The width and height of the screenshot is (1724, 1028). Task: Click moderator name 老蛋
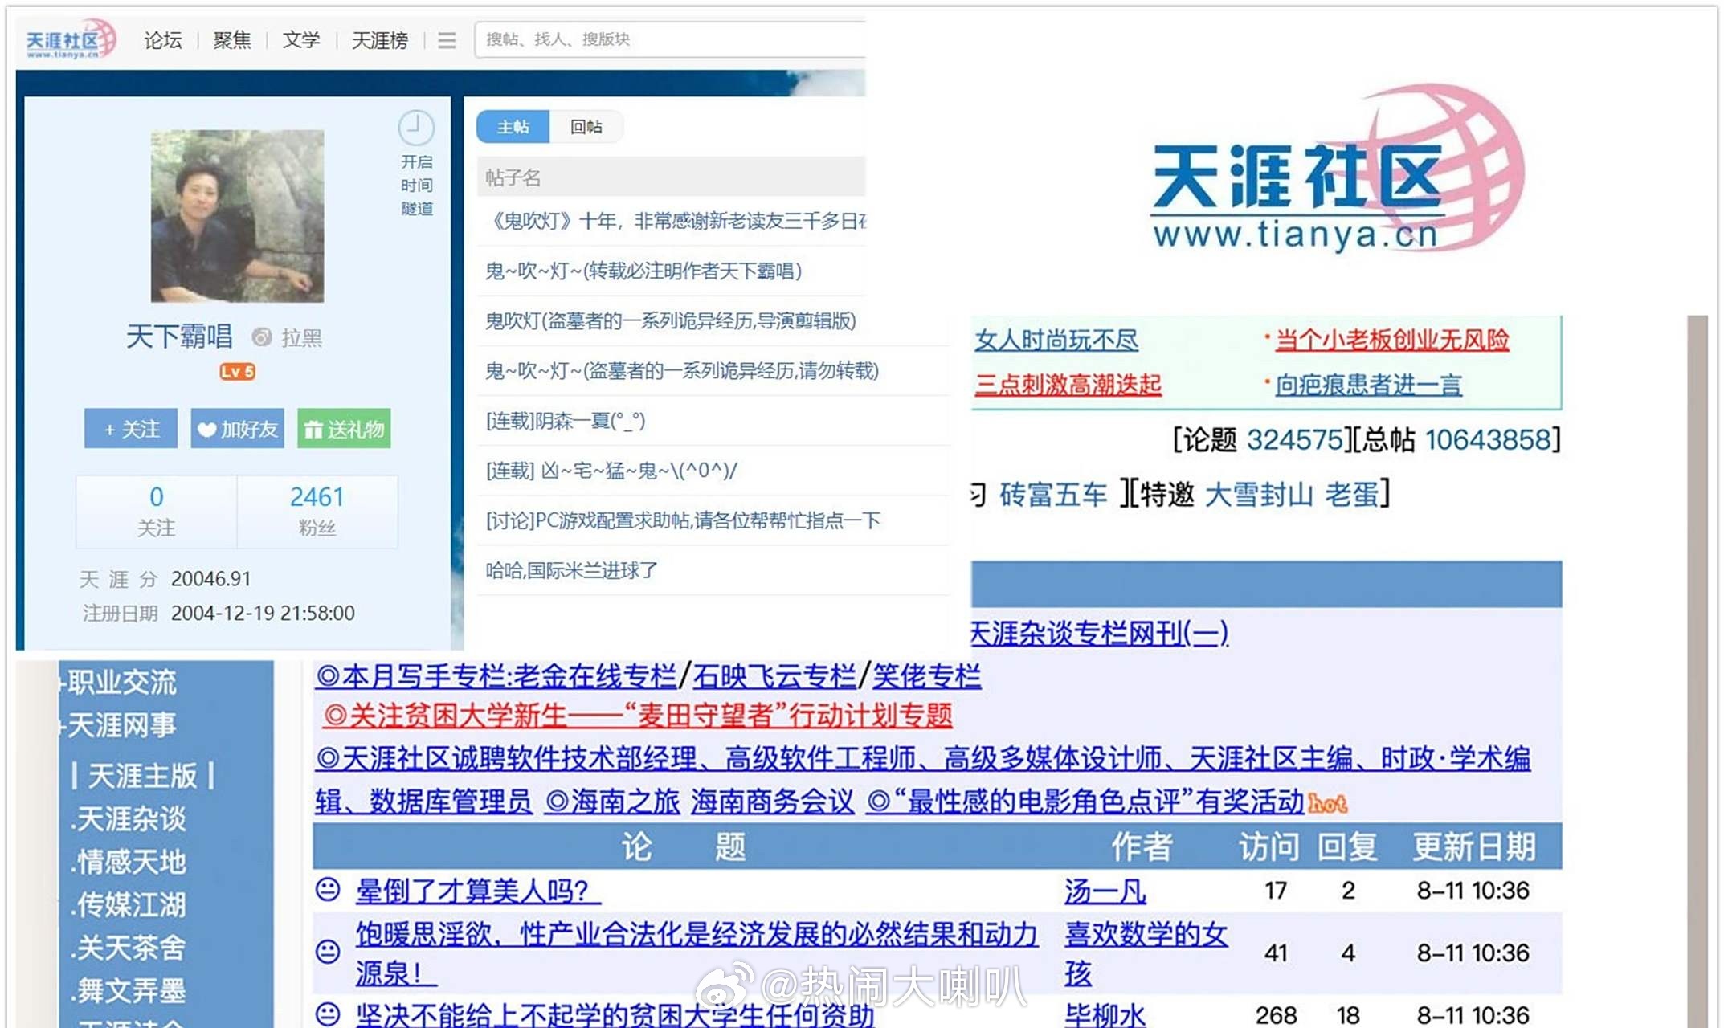tap(1351, 494)
